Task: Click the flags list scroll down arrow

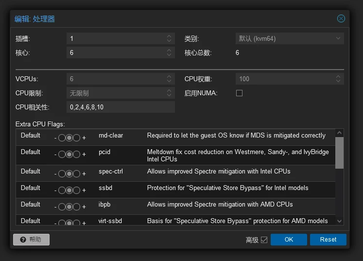Action: pyautogui.click(x=339, y=221)
